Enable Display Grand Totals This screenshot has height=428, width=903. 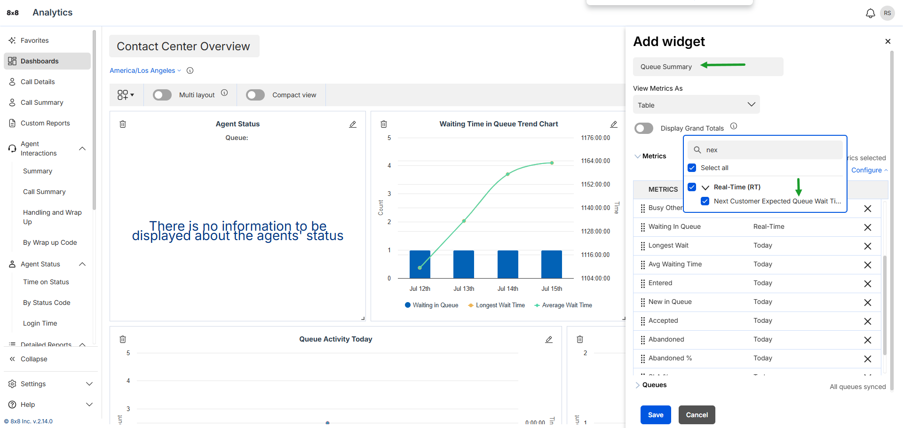coord(644,128)
